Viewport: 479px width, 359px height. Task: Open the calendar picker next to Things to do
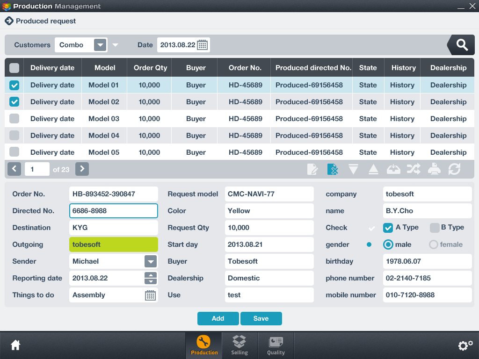151,295
